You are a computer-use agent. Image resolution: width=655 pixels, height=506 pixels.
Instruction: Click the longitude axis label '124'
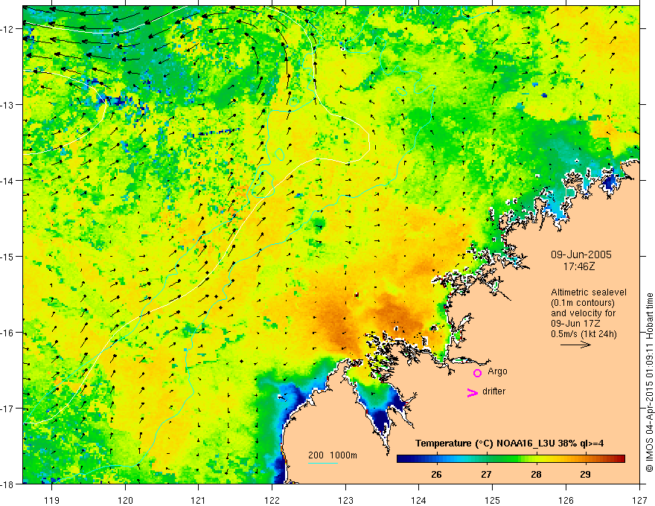point(419,500)
